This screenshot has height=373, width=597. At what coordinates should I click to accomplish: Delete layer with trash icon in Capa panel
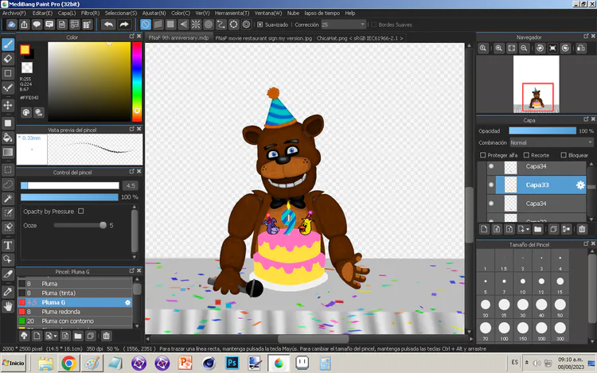click(582, 229)
